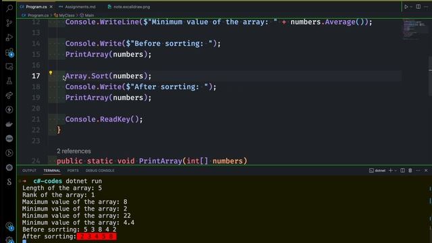Open the lightning bolt activity bar icon
432x243 pixels.
pyautogui.click(x=9, y=109)
